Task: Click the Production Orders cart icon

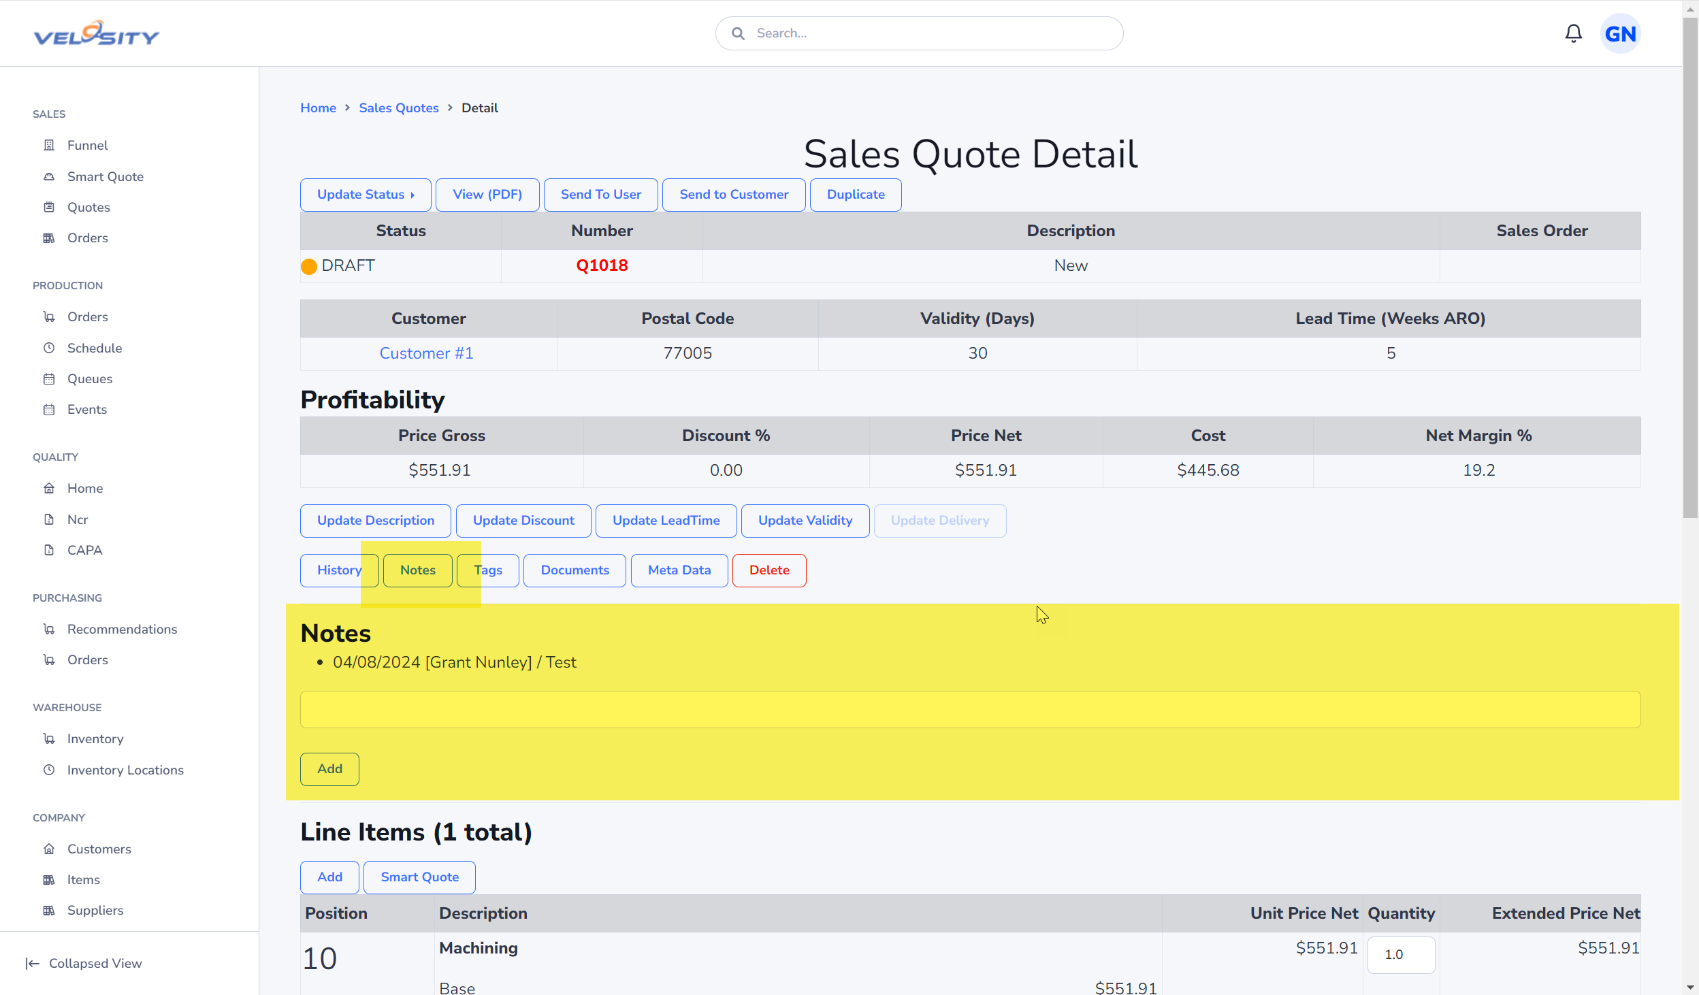Action: tap(49, 316)
